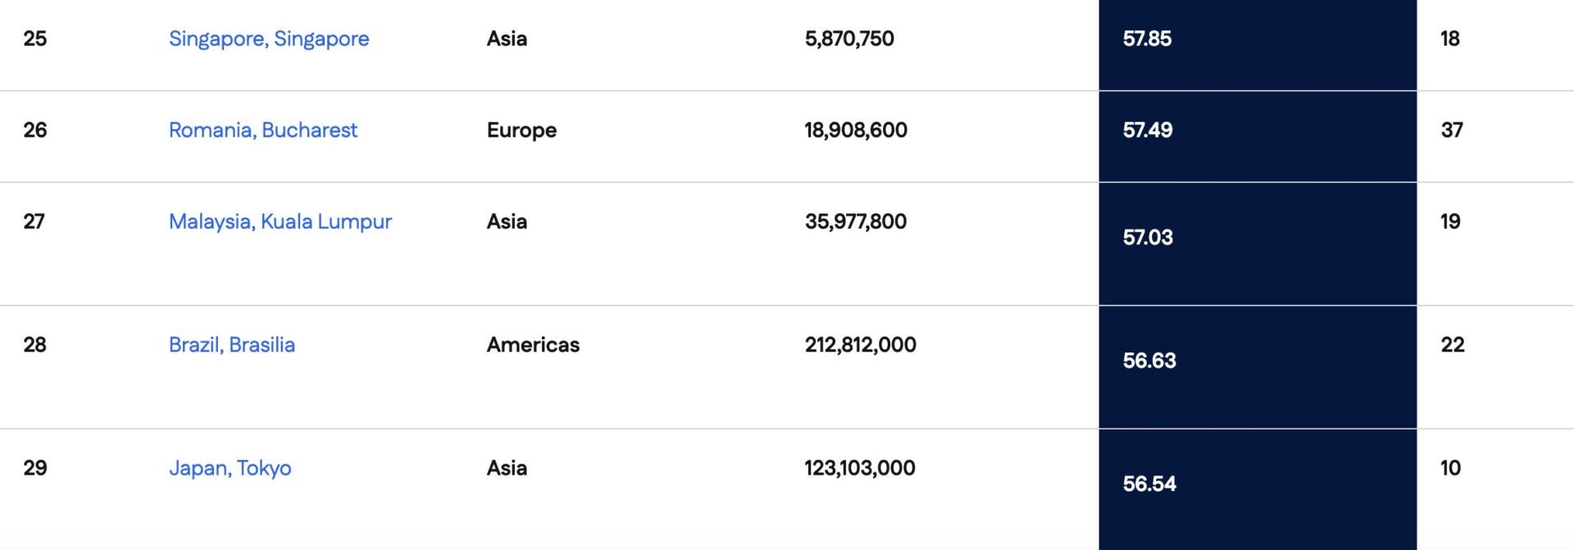Open the Japan, Tokyo link
The image size is (1574, 550).
coord(230,468)
